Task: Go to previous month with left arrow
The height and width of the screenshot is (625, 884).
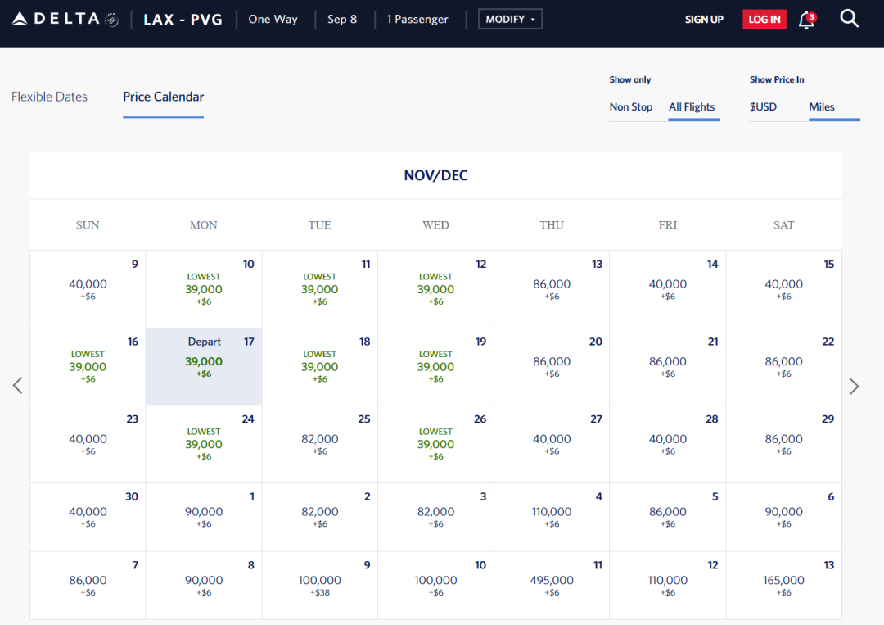Action: (17, 386)
